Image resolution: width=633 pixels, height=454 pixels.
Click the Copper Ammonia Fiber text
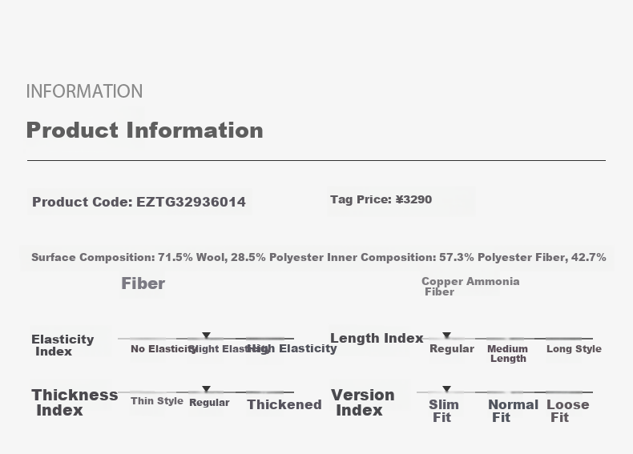(470, 287)
